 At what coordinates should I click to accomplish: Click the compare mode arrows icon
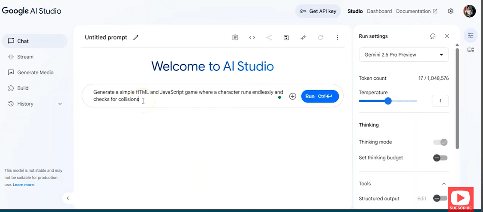pos(303,37)
